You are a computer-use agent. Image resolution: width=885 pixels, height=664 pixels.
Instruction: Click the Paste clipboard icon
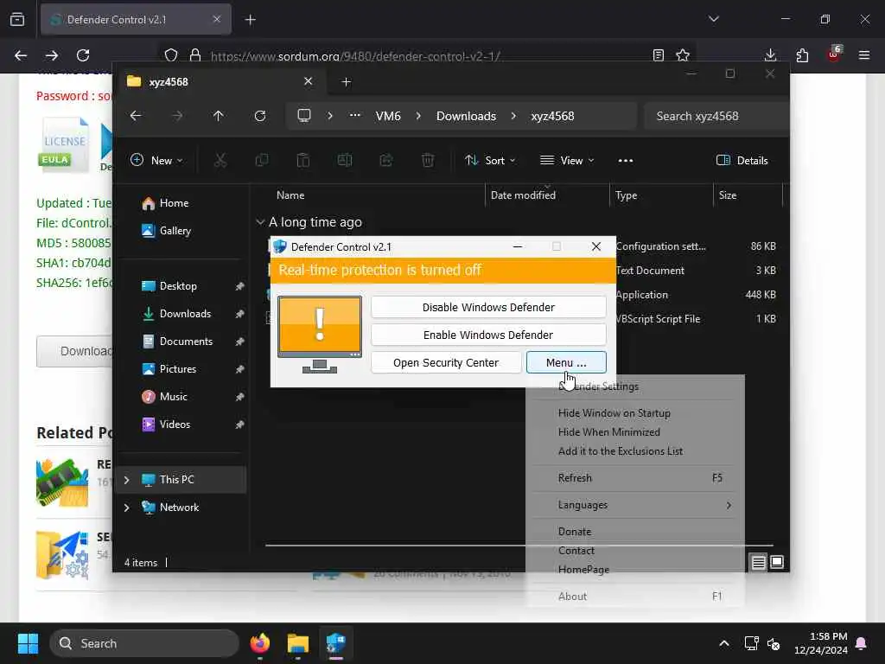pyautogui.click(x=303, y=160)
